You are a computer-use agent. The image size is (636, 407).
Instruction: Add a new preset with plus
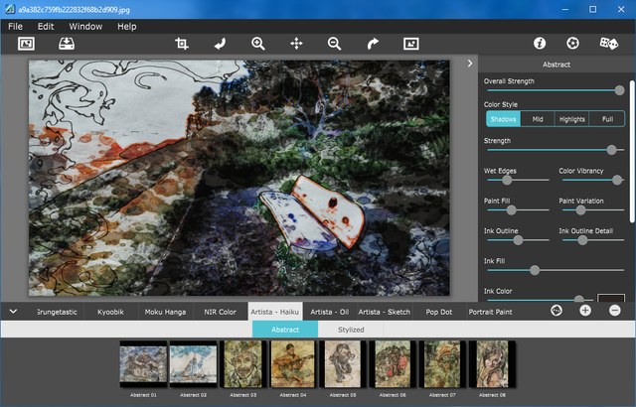[x=585, y=311]
